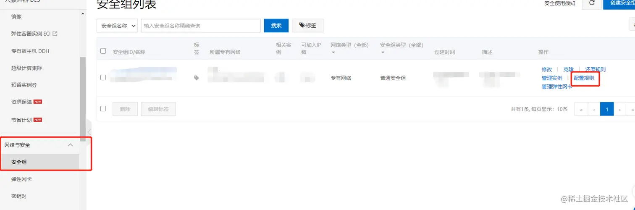Click the blue 搜索 button

pyautogui.click(x=276, y=26)
